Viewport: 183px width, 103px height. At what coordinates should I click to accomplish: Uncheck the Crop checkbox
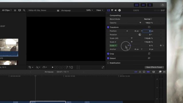point(108,54)
